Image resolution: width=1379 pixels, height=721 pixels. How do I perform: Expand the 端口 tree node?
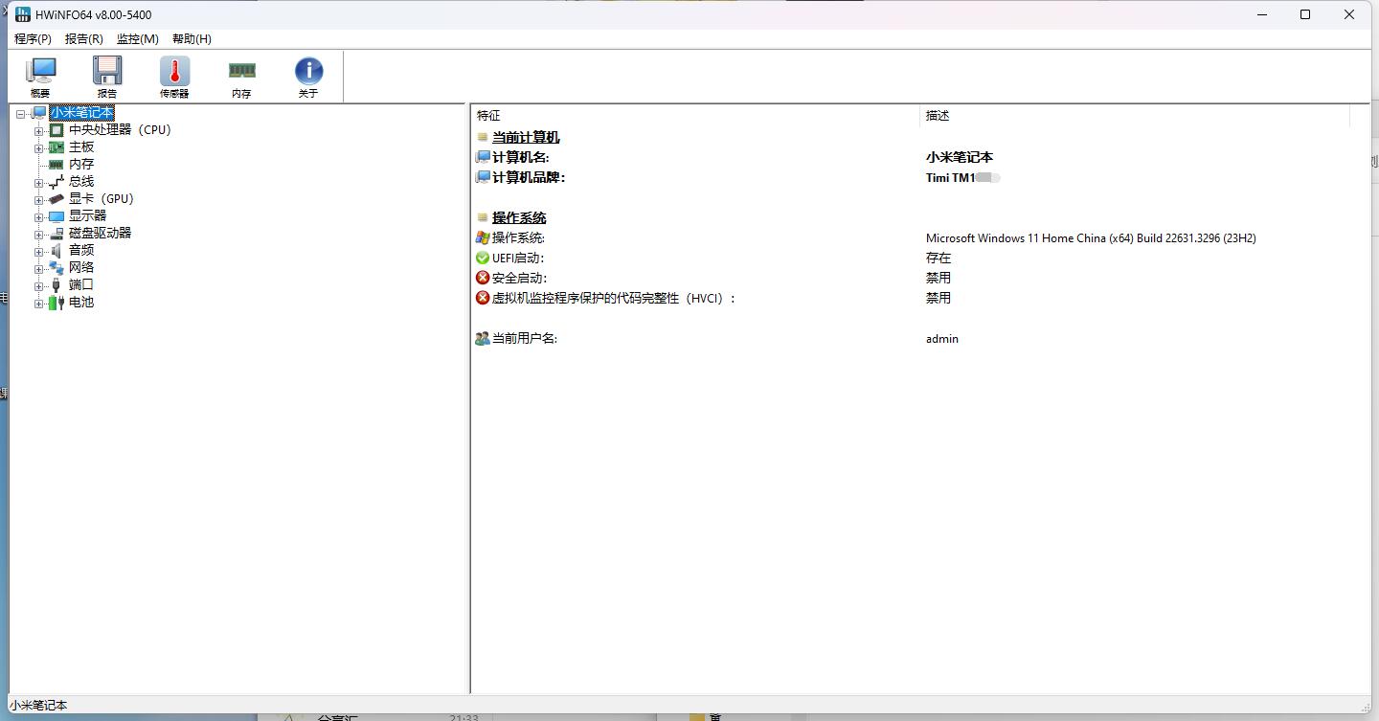tap(39, 285)
